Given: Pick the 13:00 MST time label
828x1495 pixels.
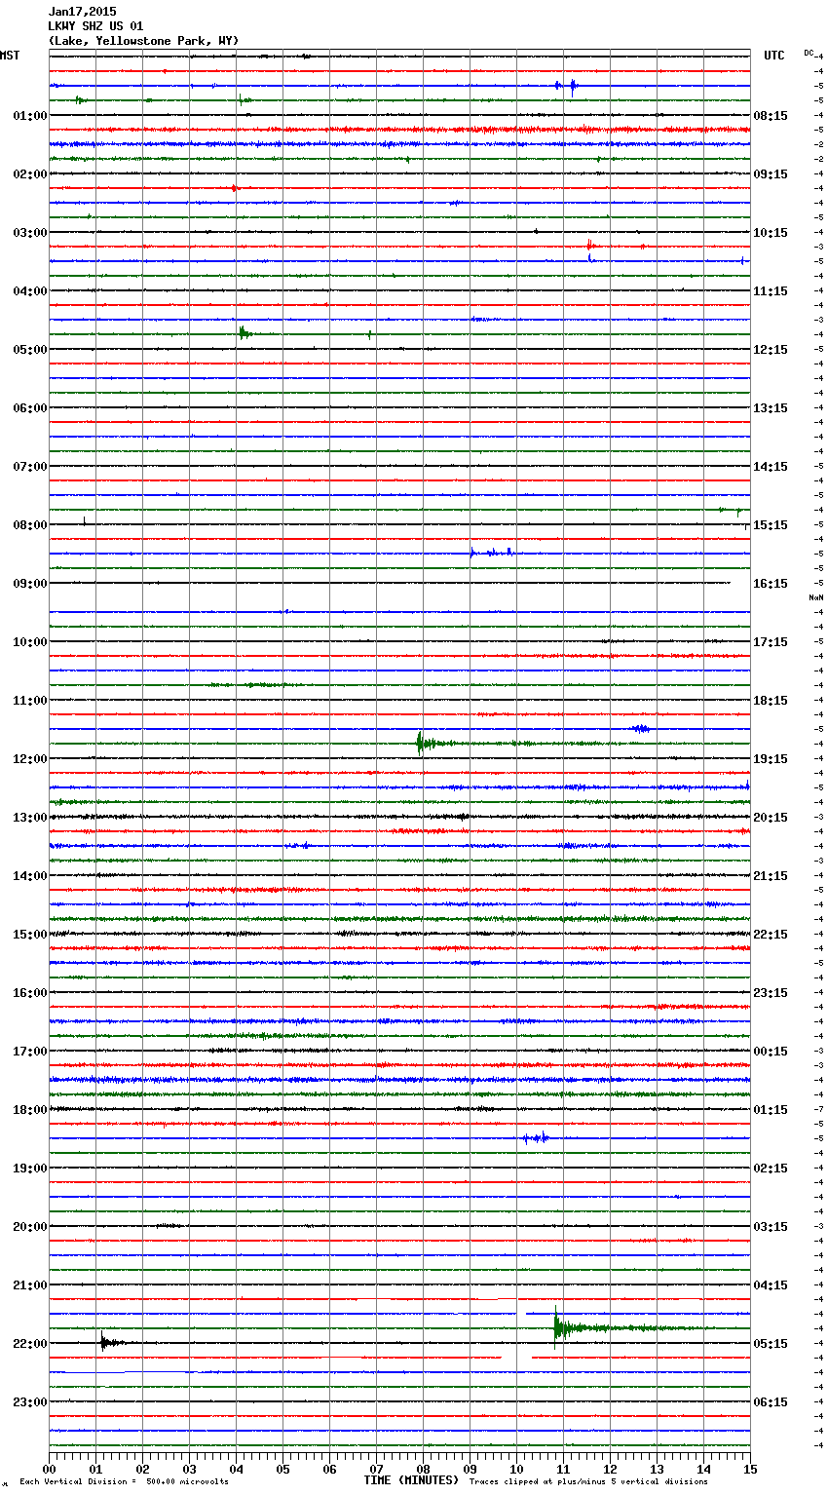Looking at the screenshot, I should tap(30, 817).
